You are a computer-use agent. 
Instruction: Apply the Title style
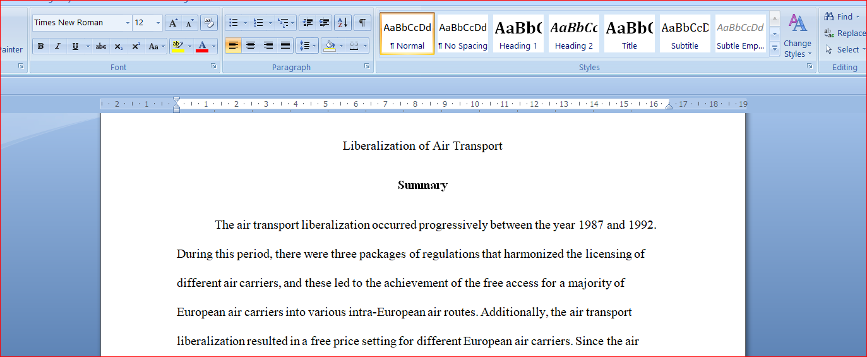pos(630,33)
